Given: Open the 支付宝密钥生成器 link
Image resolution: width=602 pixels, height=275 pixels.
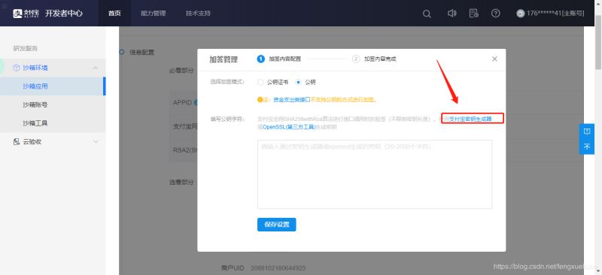Looking at the screenshot, I should [470, 119].
